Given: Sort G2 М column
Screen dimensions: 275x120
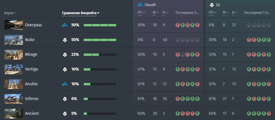Looking at the screenshot, I should (x=225, y=12).
